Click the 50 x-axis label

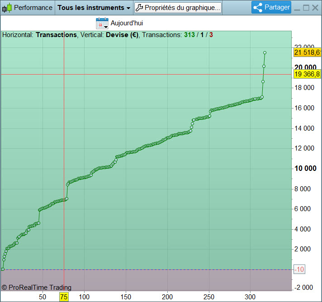pyautogui.click(x=43, y=297)
